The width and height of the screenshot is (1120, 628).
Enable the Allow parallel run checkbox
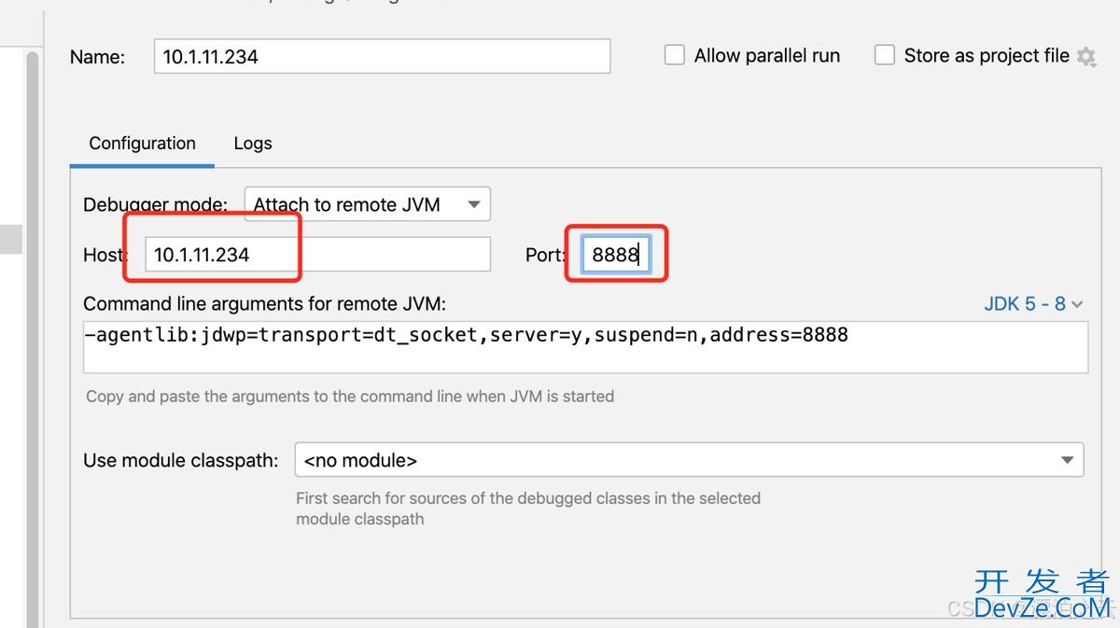pos(674,55)
